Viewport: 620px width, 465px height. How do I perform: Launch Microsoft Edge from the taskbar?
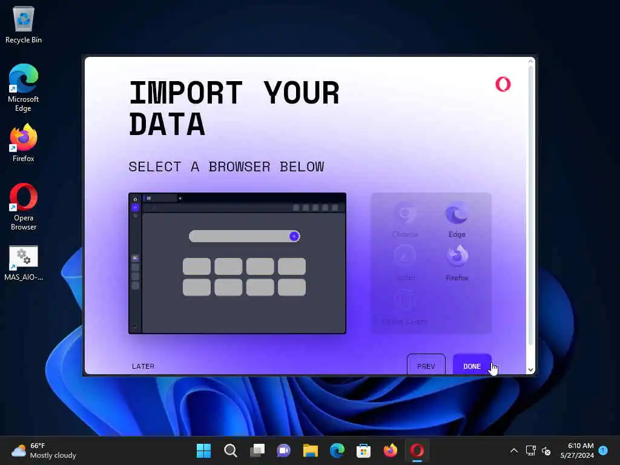(337, 450)
